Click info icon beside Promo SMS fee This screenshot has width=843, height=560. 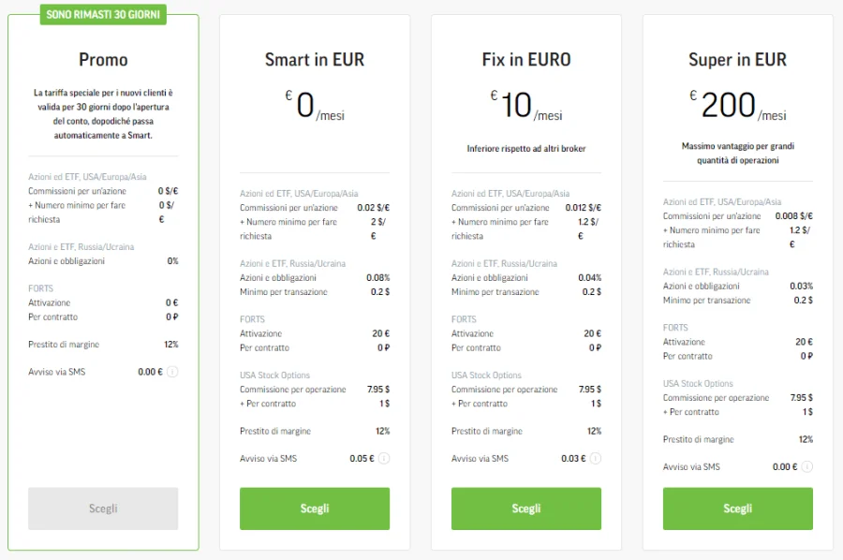coord(172,372)
